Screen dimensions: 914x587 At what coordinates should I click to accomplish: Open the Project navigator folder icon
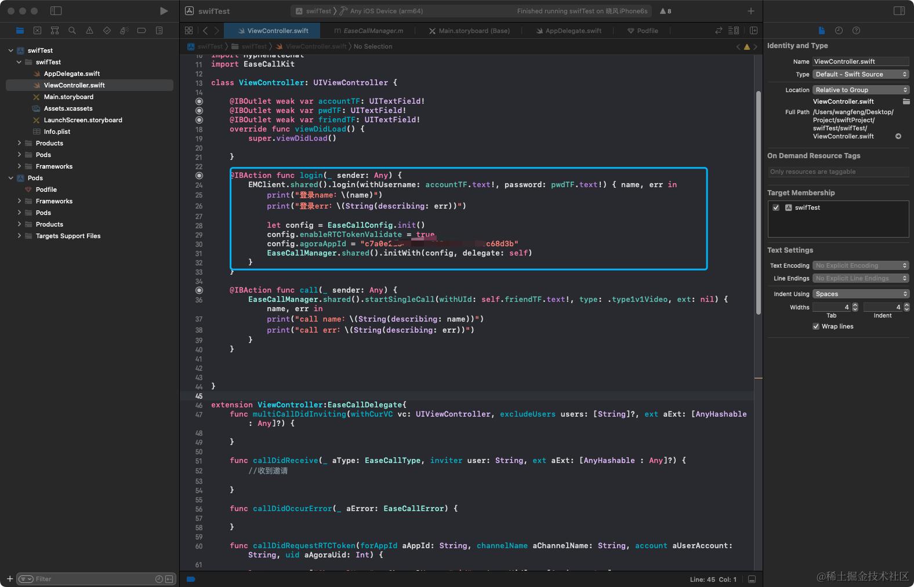20,31
